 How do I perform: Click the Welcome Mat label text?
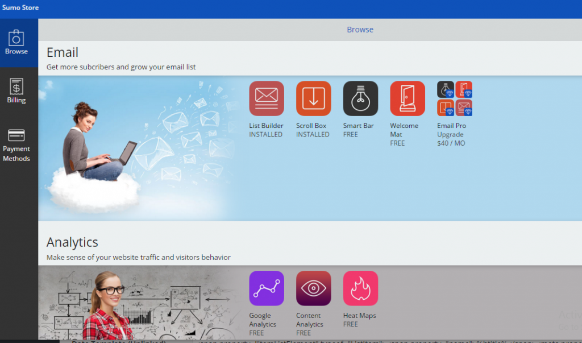[x=404, y=130]
